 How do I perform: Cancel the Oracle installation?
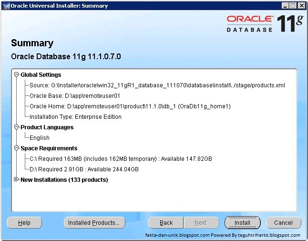coord(284,223)
